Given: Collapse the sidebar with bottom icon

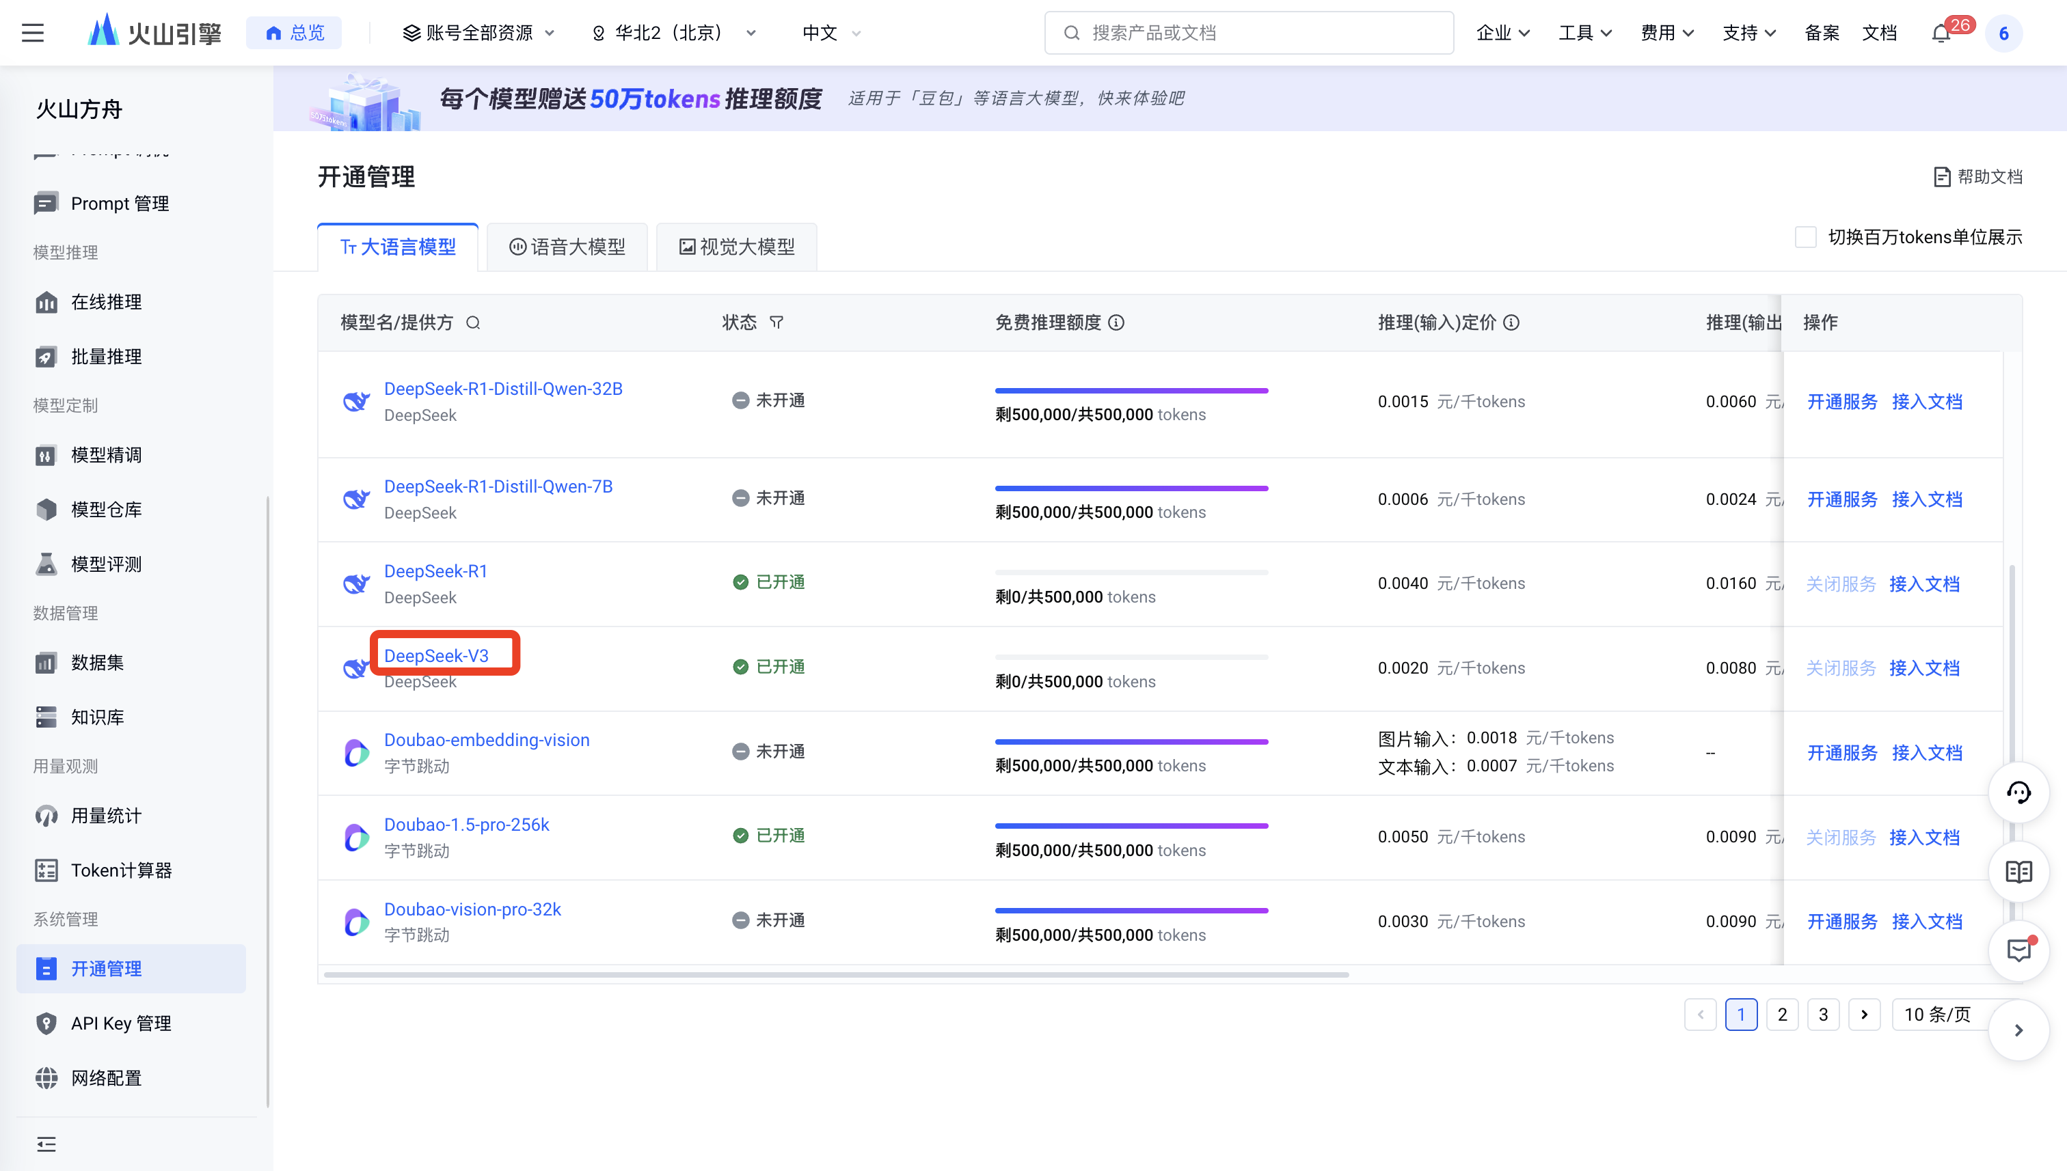Looking at the screenshot, I should 46,1144.
